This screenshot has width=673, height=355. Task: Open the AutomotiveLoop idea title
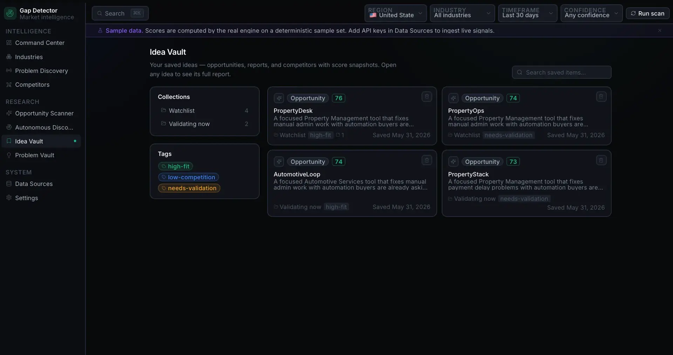297,174
